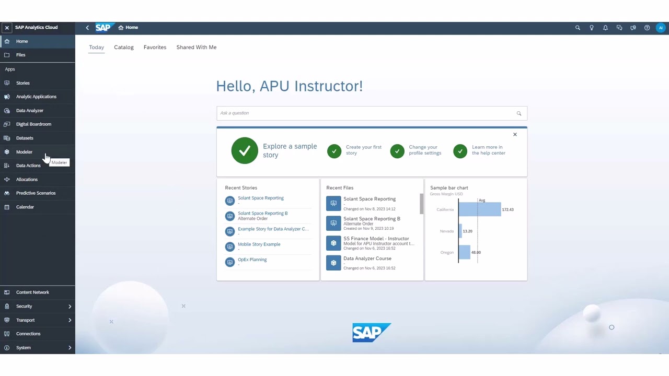The width and height of the screenshot is (669, 376).
Task: Click Change your profile settings
Action: click(x=416, y=150)
